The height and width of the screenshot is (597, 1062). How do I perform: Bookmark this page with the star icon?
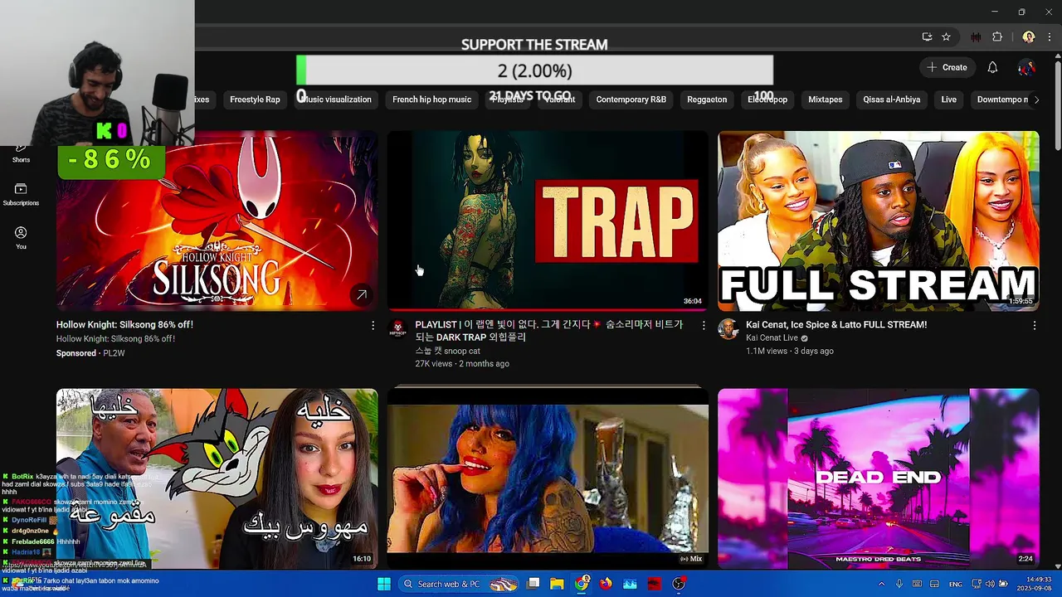click(x=946, y=36)
